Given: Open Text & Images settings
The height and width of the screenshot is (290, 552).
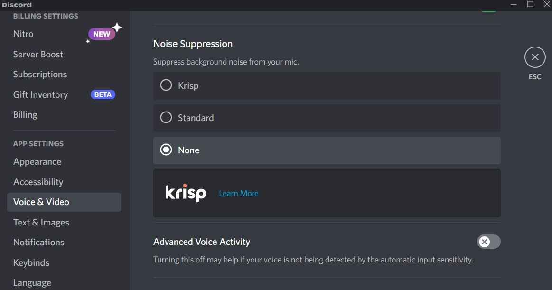Looking at the screenshot, I should 41,222.
